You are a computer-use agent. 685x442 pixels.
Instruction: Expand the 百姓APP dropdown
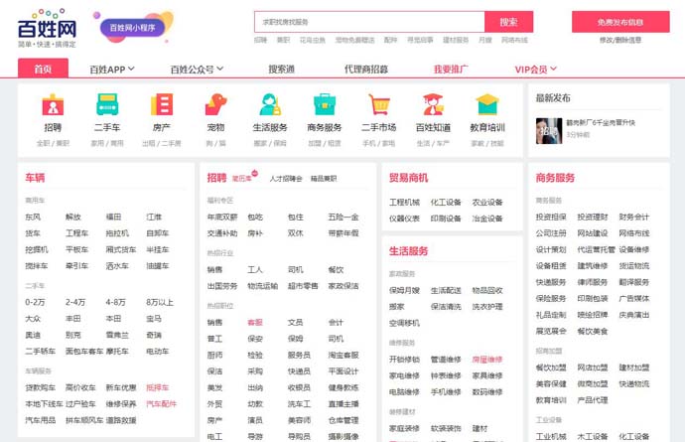click(112, 70)
